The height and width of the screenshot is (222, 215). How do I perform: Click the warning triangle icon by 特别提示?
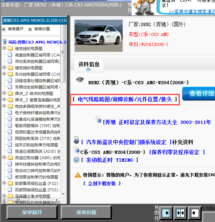coord(78,175)
